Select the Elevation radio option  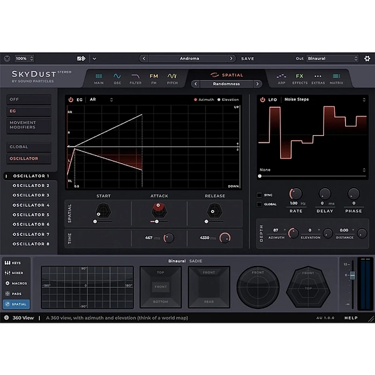click(x=218, y=99)
